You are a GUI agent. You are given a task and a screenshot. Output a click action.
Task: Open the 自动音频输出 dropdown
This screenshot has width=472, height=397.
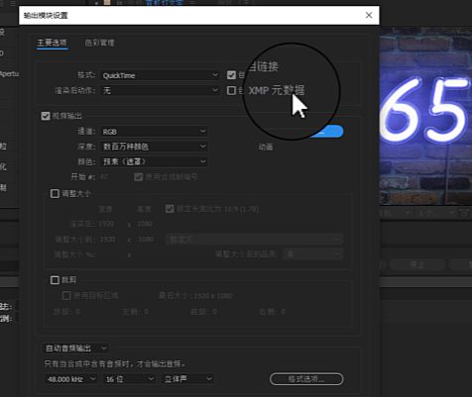coord(75,348)
